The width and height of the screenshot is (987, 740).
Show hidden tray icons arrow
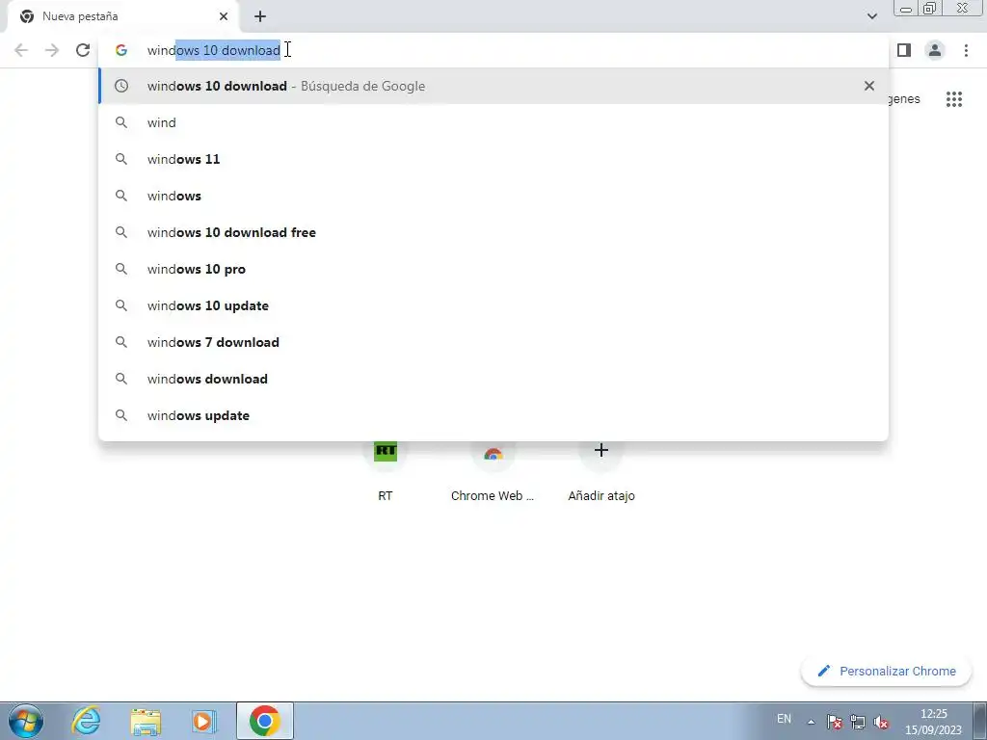tap(812, 722)
